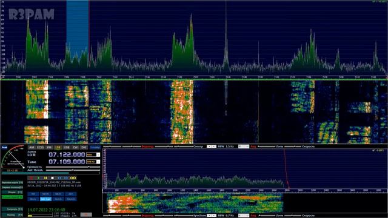388x218 pixels.
Task: Open Звуковая карта sound card settings [F5]
Action: [x=12, y=183]
